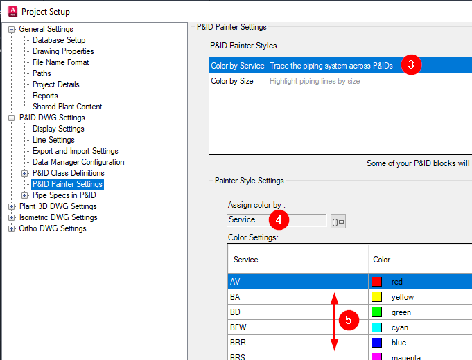Open Data Manager Configuration

78,162
